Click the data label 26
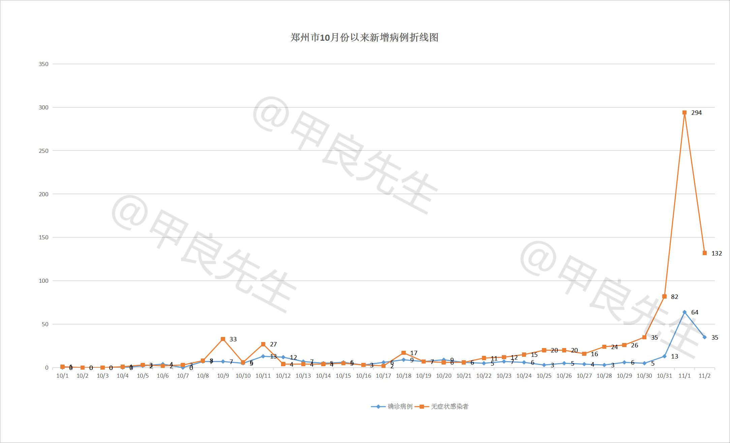 click(x=635, y=345)
